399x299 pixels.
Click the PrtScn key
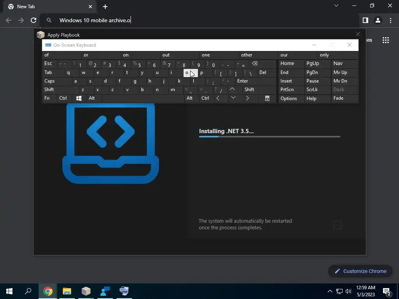(x=291, y=90)
